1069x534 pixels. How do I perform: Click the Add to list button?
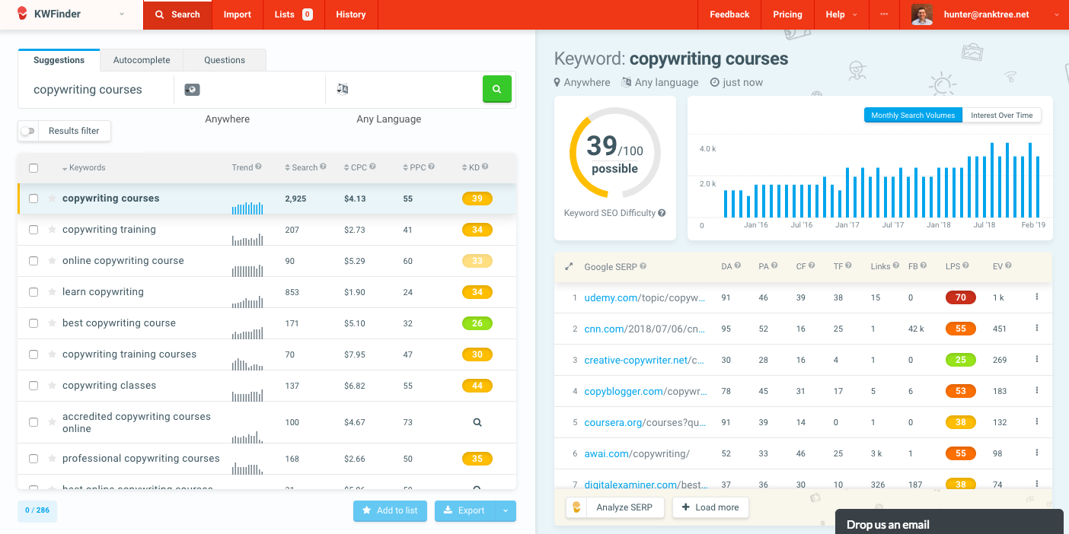point(389,511)
